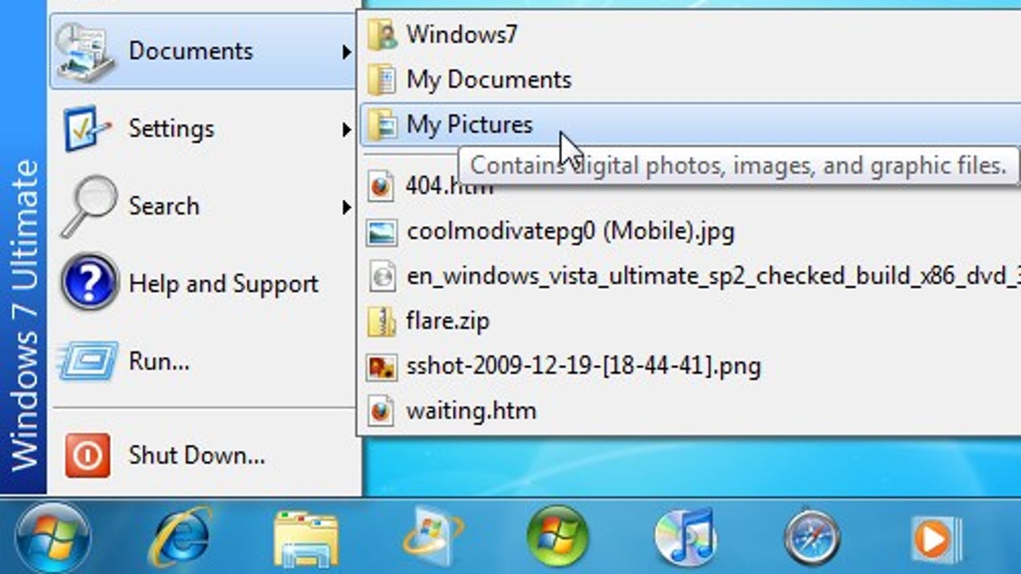1021x574 pixels.
Task: Click the sshot png file icon
Action: click(382, 367)
